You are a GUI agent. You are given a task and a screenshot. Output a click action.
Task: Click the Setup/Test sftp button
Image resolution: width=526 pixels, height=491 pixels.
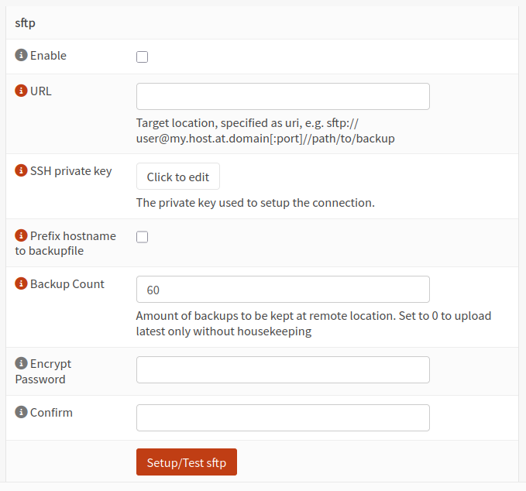coord(187,462)
